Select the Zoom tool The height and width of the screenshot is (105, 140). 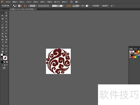click(6, 52)
